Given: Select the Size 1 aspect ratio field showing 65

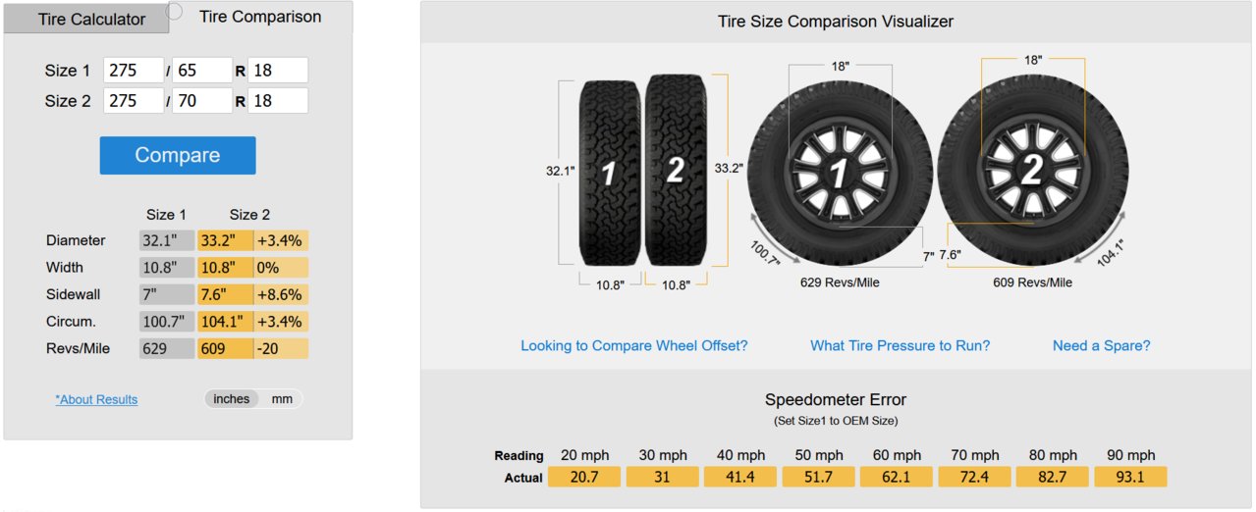Looking at the screenshot, I should point(202,70).
